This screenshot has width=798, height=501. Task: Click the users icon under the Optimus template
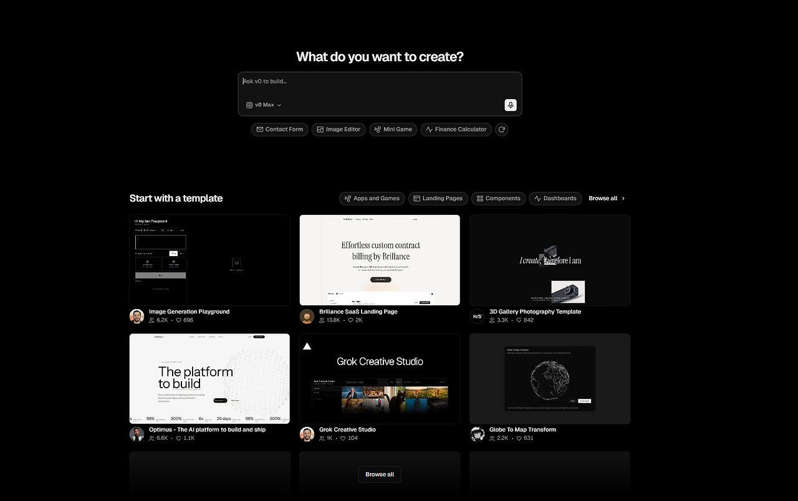point(152,438)
